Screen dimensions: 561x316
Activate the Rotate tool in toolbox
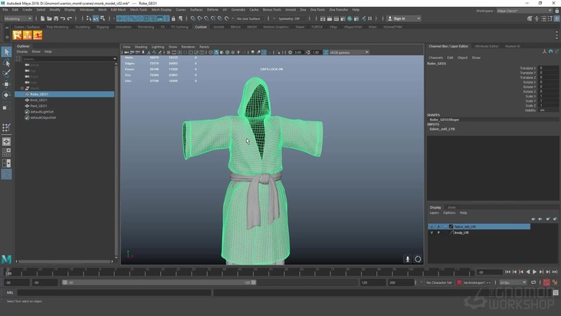[6, 95]
